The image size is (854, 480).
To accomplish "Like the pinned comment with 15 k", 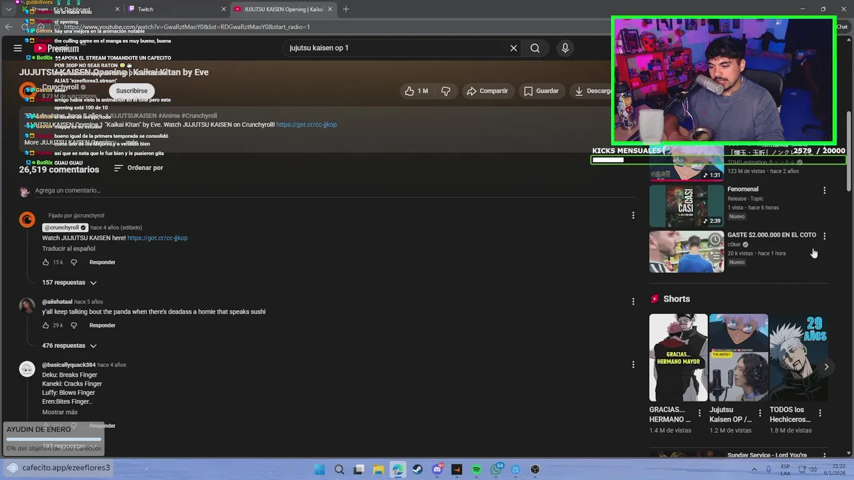I will 46,262.
